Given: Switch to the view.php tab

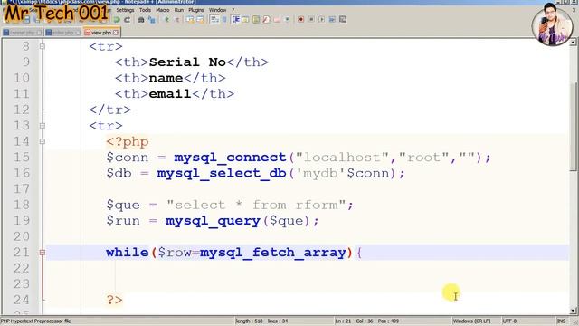Looking at the screenshot, I should click(x=101, y=33).
